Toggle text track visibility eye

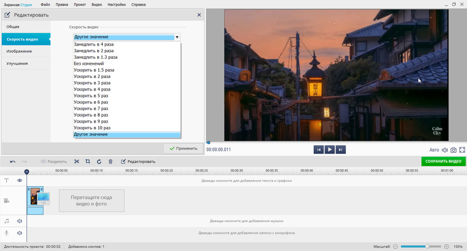(x=20, y=180)
